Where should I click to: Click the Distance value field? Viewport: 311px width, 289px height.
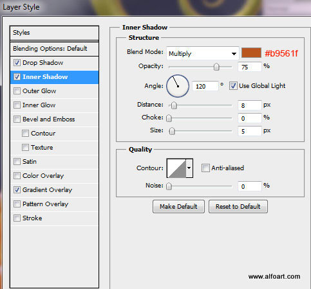coord(250,105)
